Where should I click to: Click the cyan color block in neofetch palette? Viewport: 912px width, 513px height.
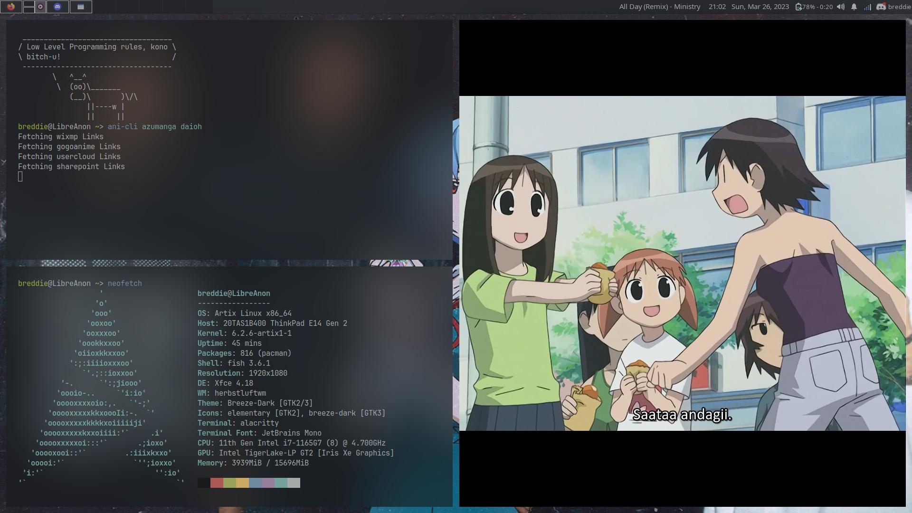[x=281, y=483]
